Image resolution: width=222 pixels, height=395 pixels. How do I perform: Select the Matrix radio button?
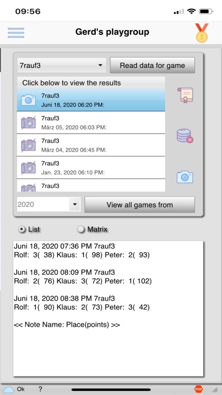click(x=81, y=229)
